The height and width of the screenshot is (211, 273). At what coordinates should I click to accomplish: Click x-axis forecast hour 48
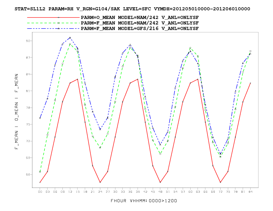pos(160,192)
